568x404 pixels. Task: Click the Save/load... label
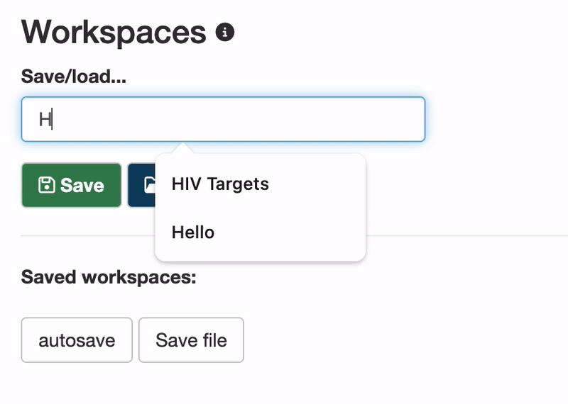[x=74, y=77]
